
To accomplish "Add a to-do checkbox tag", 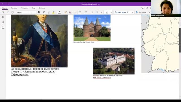I will coord(107,12).
